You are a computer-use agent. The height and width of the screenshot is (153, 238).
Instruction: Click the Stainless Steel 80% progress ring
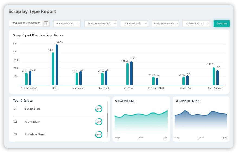[x=99, y=134]
